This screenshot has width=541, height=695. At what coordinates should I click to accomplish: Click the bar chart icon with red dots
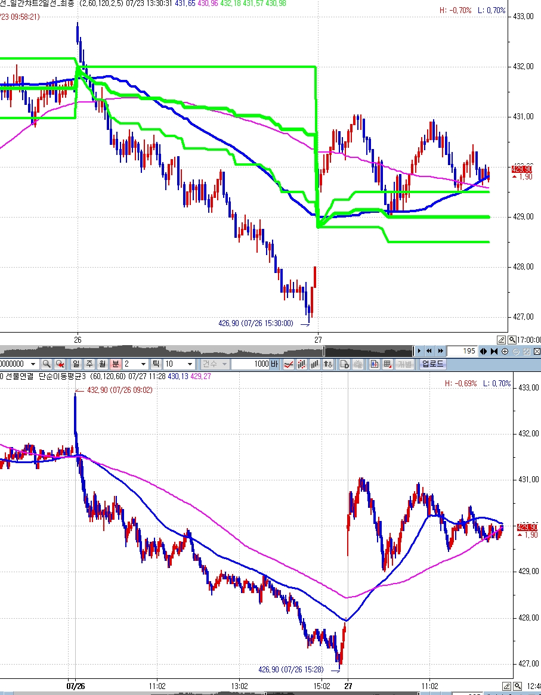click(x=302, y=364)
